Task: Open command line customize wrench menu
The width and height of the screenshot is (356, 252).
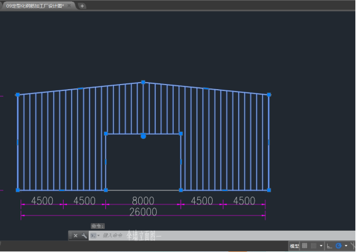Action: click(x=84, y=236)
